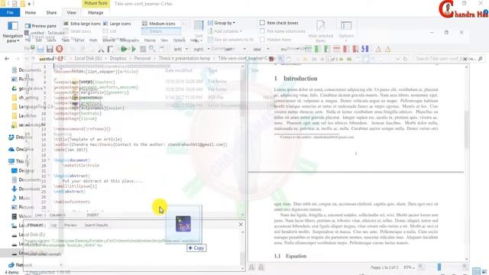Click Personal in the address breadcrumb
This screenshot has height=275, width=489.
point(142,58)
